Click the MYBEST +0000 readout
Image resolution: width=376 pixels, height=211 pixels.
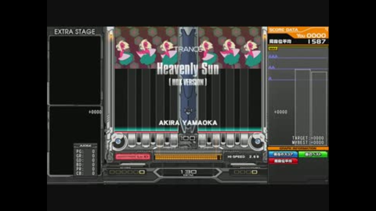point(308,142)
